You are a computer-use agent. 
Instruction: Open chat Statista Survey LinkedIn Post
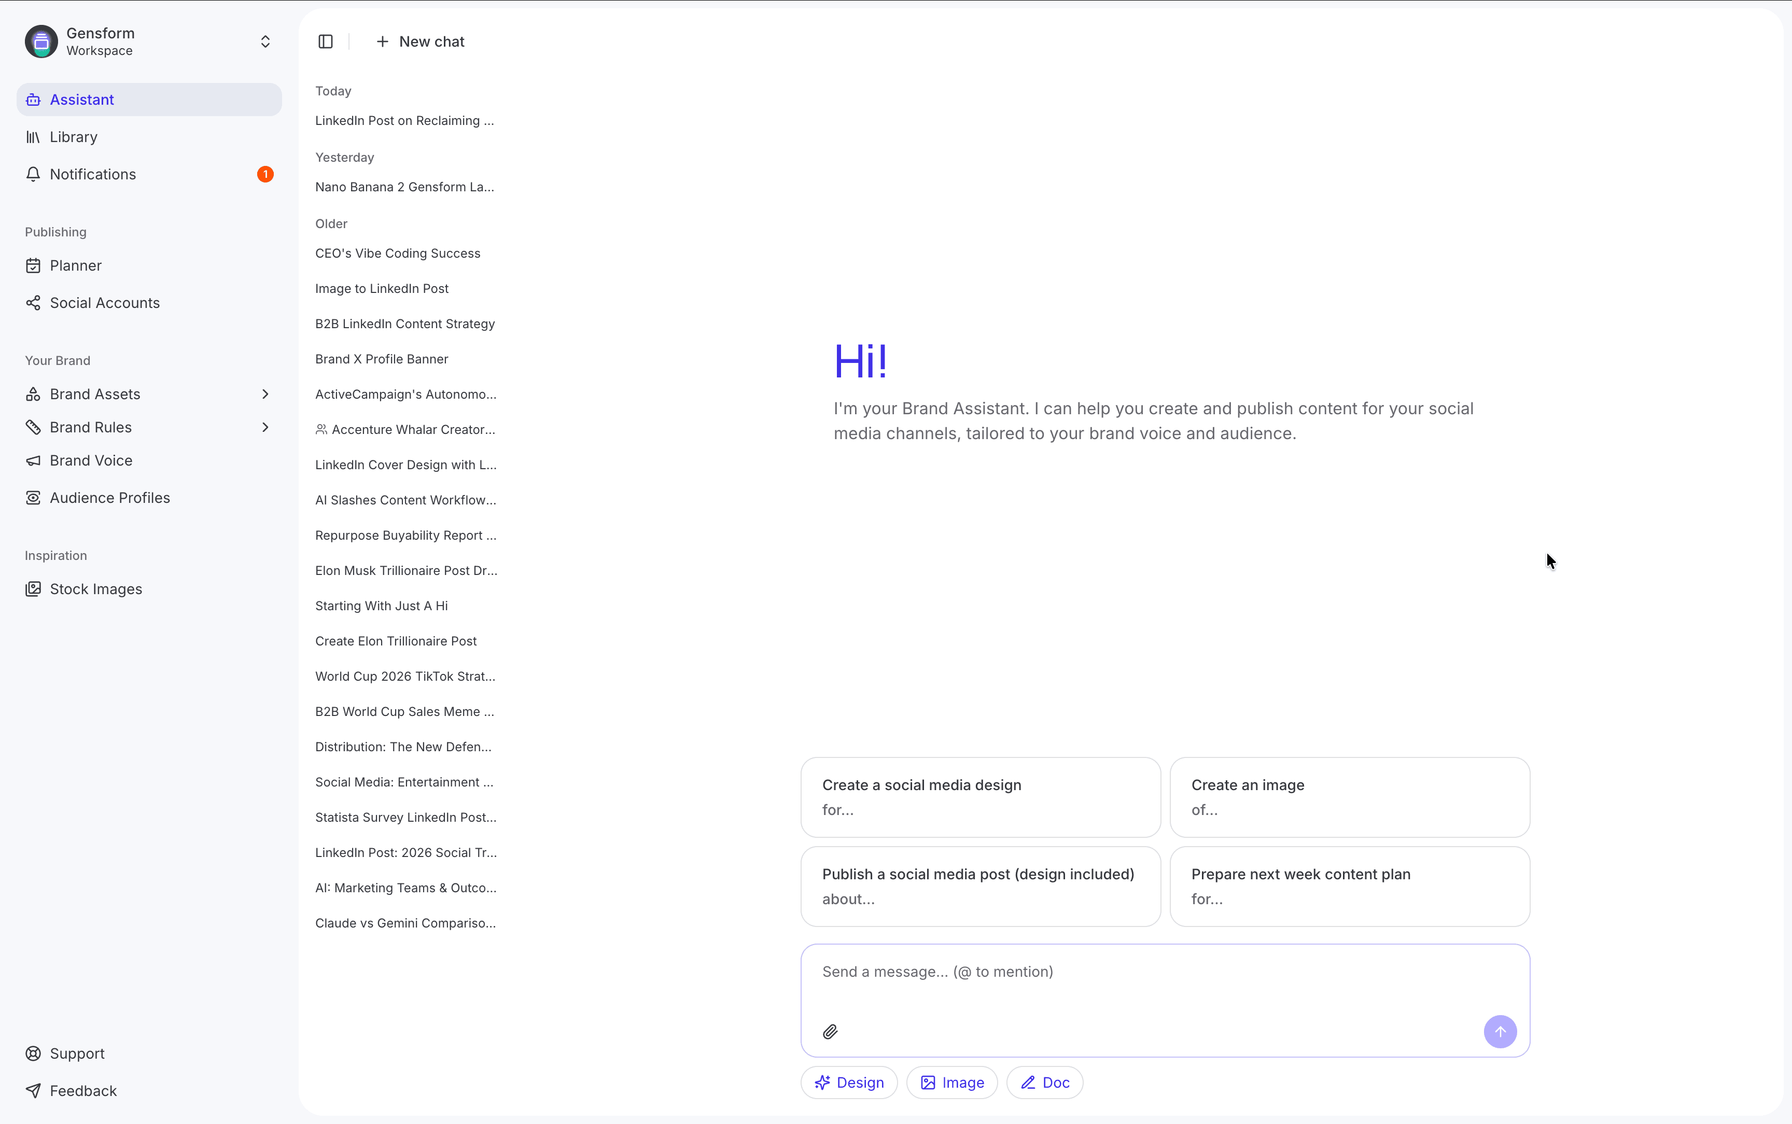(x=405, y=818)
